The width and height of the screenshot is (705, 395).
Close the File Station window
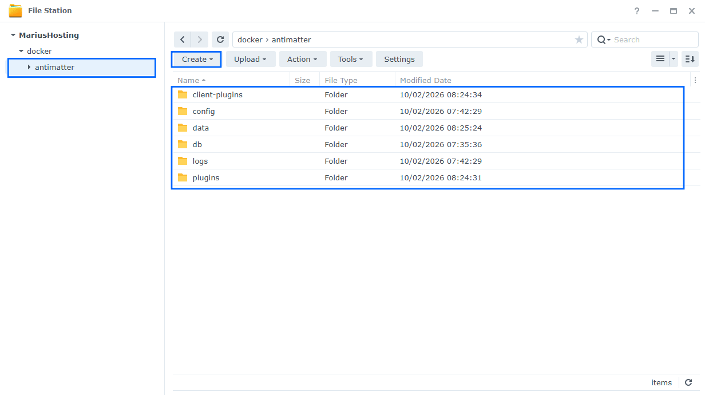(x=692, y=11)
